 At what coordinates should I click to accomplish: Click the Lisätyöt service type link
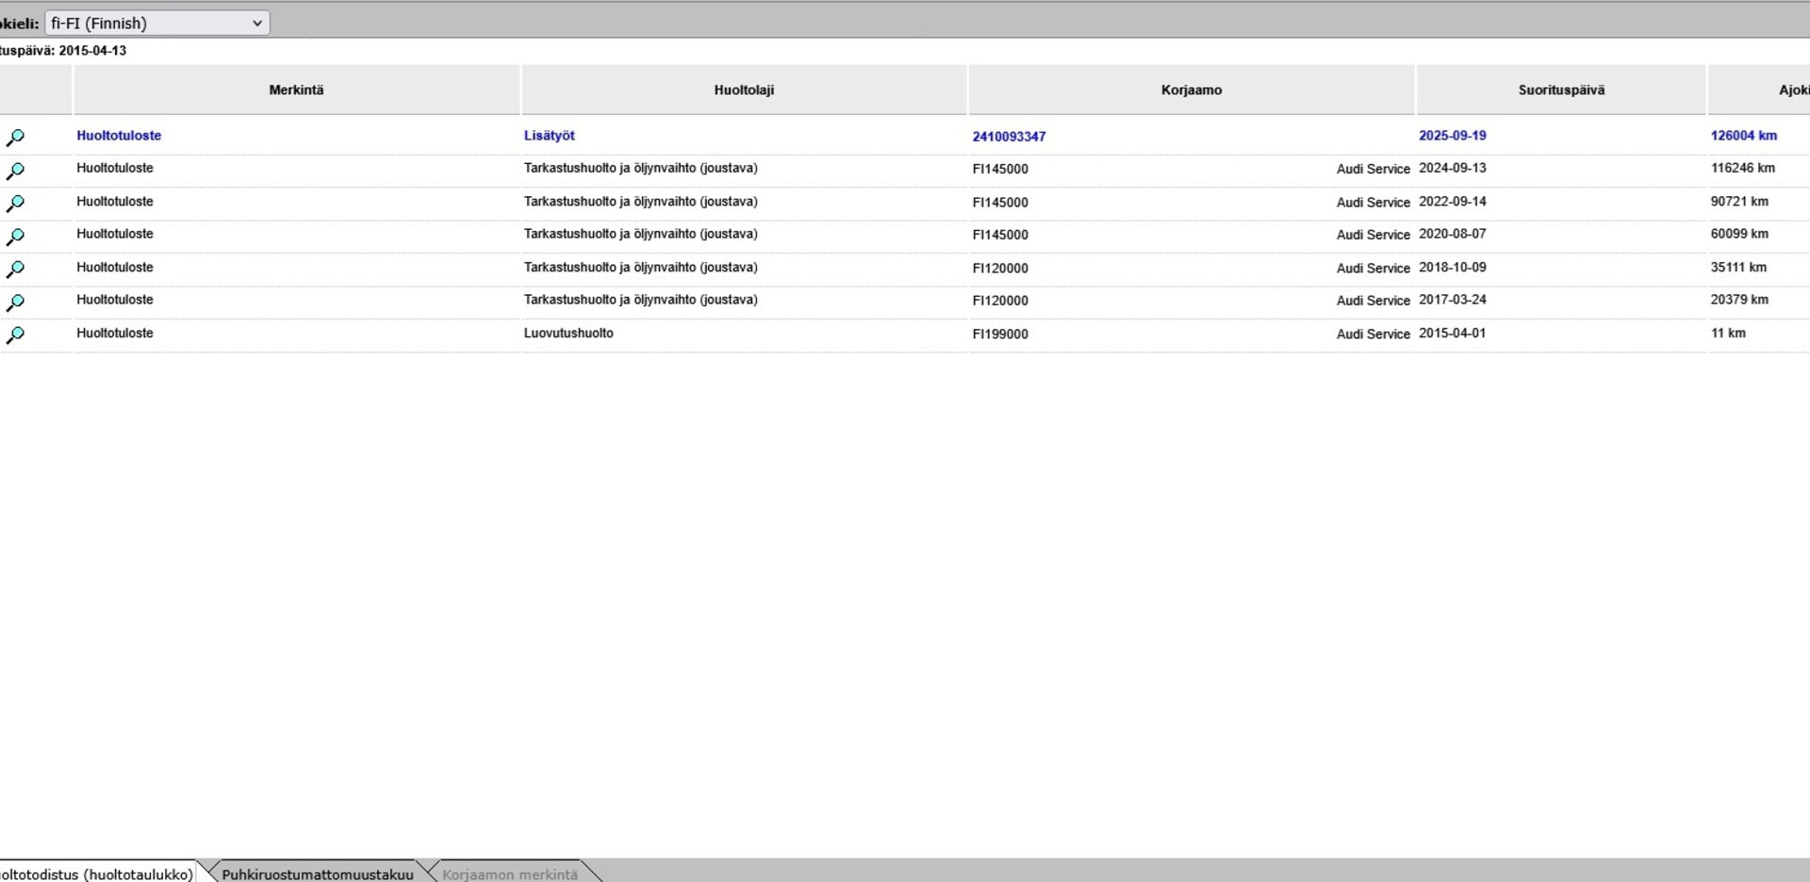(549, 136)
